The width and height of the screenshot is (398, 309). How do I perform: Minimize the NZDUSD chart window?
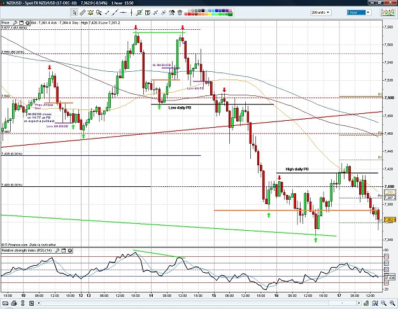(372, 3)
